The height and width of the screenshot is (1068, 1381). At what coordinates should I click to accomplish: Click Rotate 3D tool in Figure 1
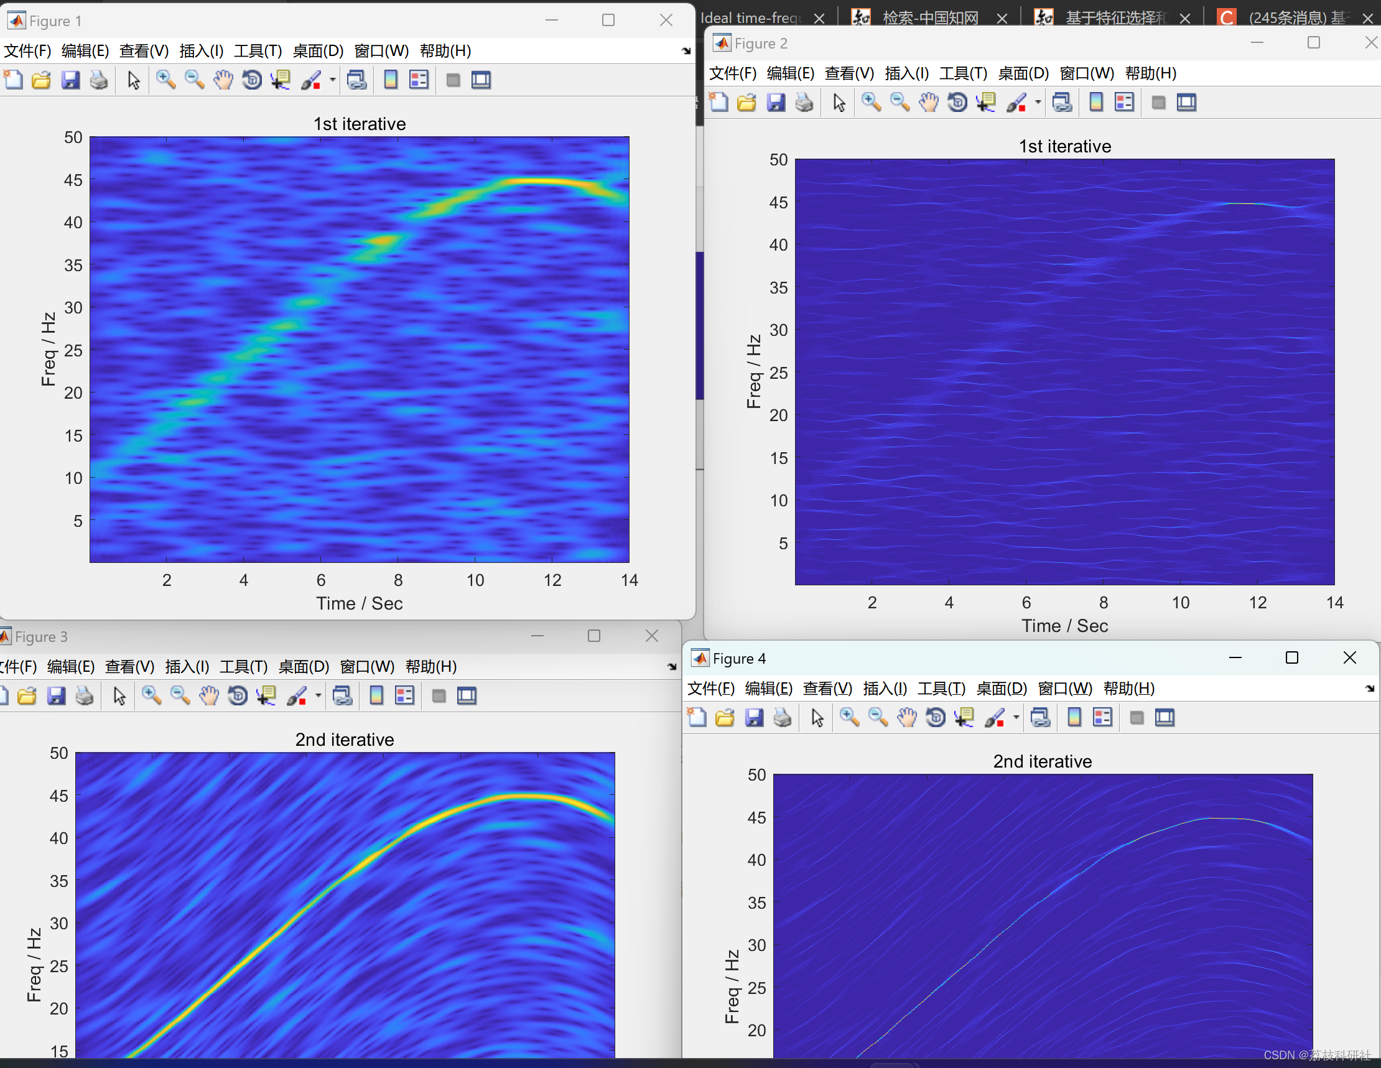pos(252,80)
